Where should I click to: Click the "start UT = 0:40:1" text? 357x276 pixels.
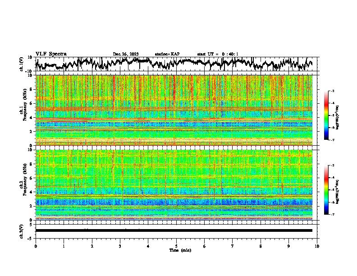pos(218,54)
